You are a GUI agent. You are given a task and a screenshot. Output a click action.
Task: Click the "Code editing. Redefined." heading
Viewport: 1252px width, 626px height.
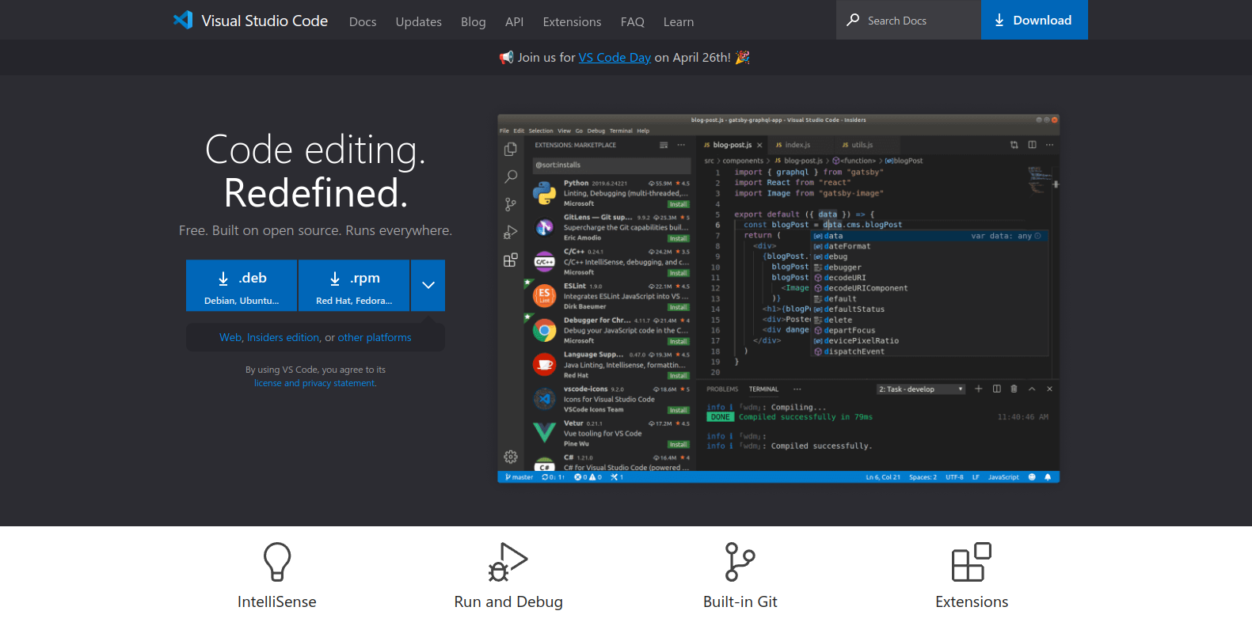click(x=315, y=171)
